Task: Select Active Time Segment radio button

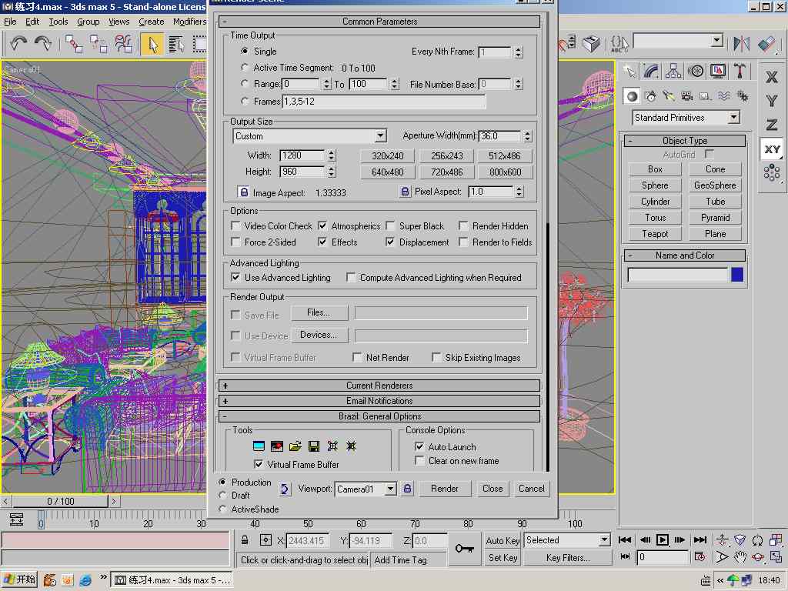Action: pos(245,67)
